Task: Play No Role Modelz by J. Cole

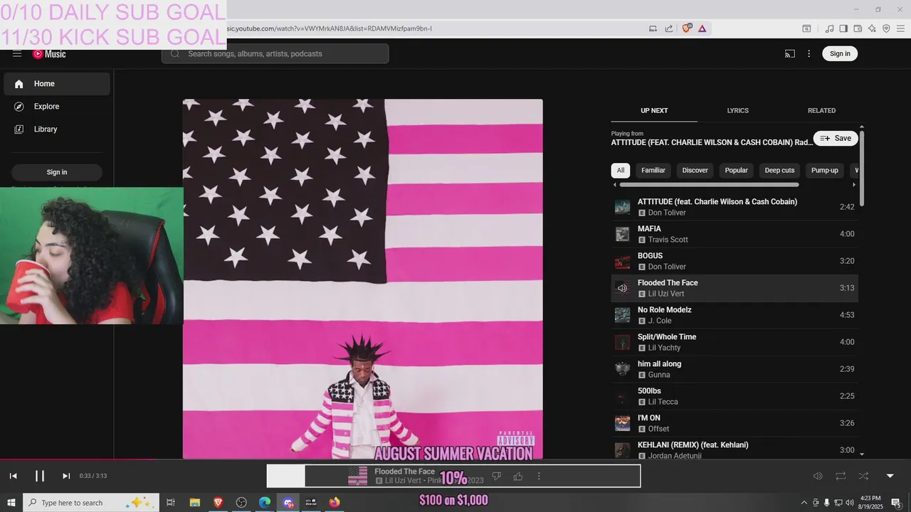Action: [x=734, y=315]
